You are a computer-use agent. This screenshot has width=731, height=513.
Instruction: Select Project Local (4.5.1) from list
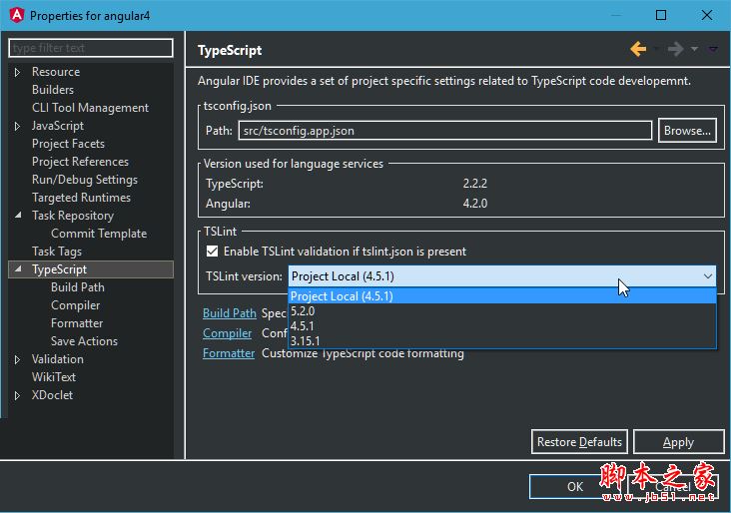coord(502,296)
